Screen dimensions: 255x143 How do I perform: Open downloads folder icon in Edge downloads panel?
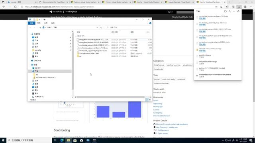click(225, 12)
